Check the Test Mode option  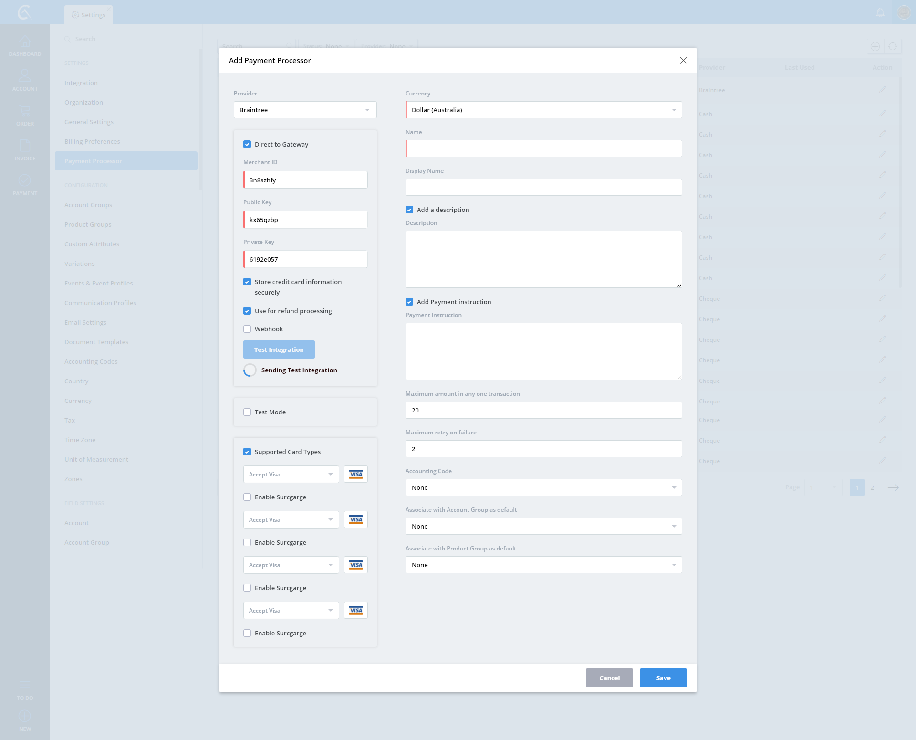247,412
